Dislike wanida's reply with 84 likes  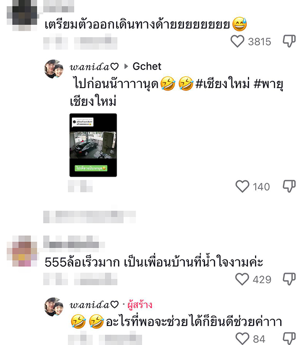coord(289,338)
